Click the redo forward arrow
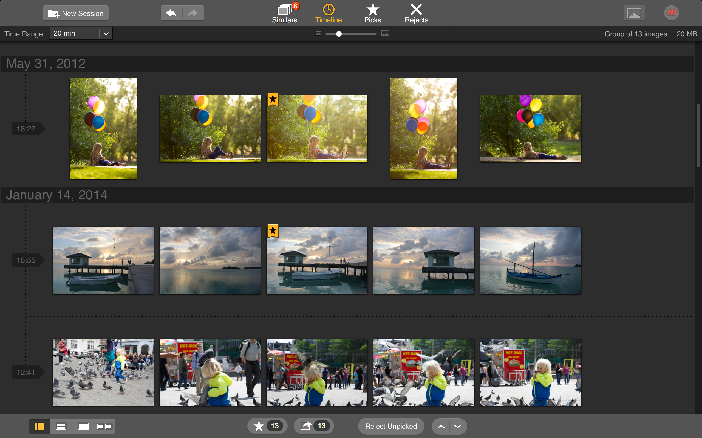Viewport: 702px width, 438px height. click(x=193, y=13)
